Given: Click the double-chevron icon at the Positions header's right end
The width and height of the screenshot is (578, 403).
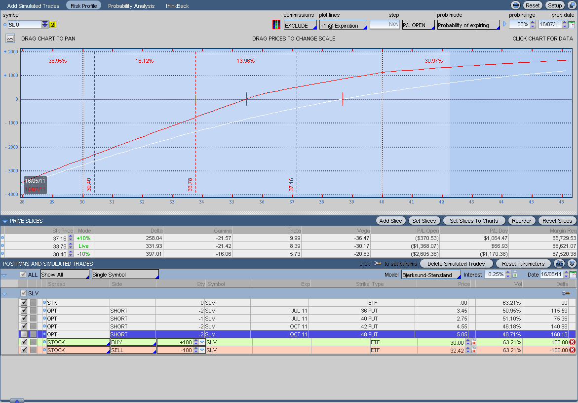Looking at the screenshot, I should tap(572, 264).
